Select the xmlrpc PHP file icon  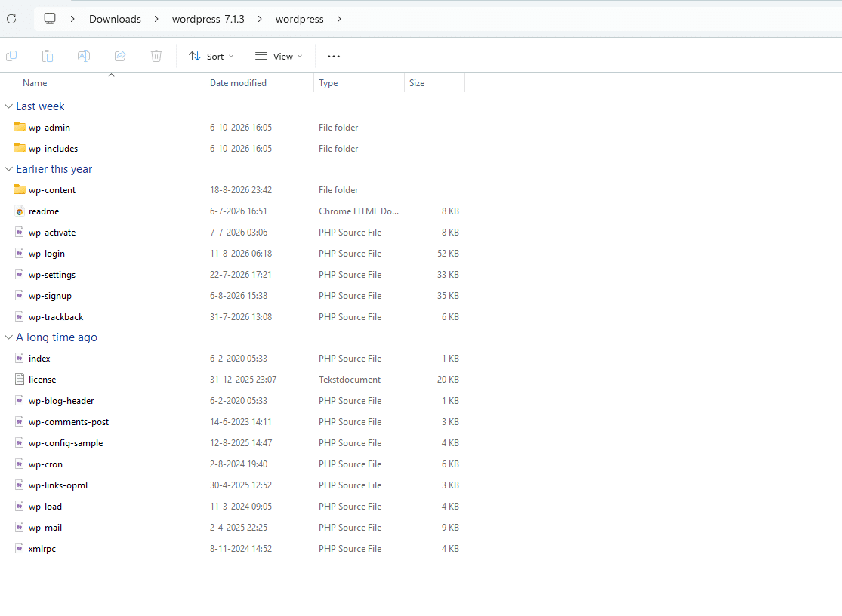(x=20, y=548)
